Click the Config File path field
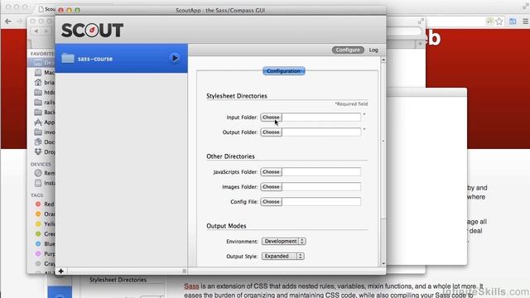Image resolution: width=530 pixels, height=298 pixels. pyautogui.click(x=321, y=202)
